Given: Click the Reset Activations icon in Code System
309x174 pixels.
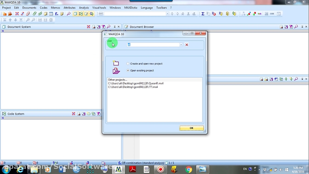Looking at the screenshot, I should (73, 114).
